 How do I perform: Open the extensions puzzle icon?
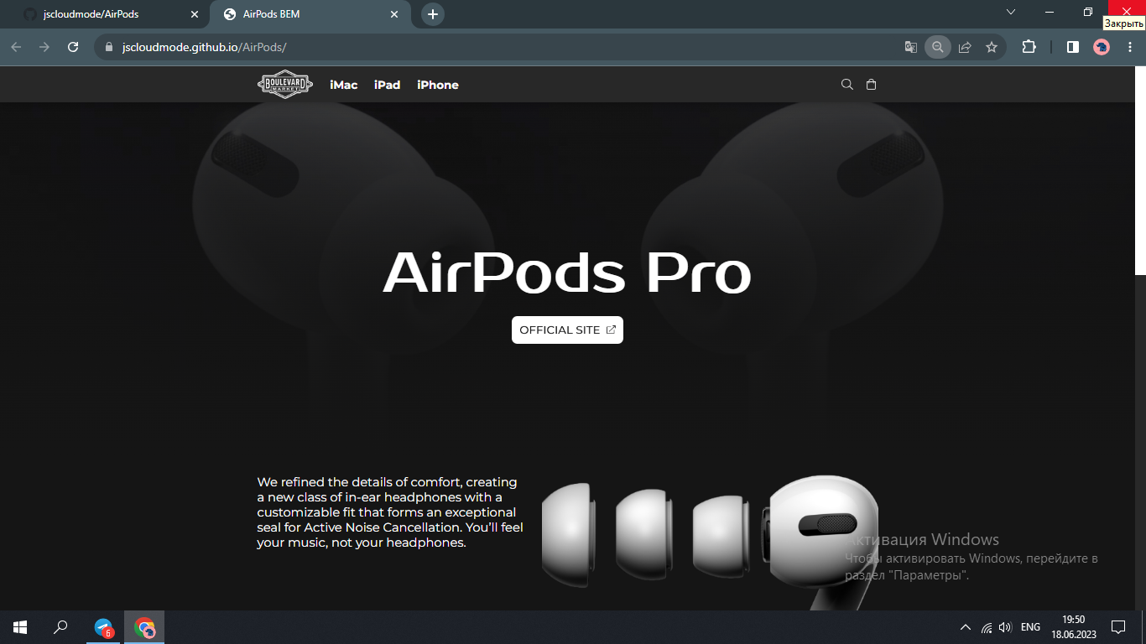pos(1029,47)
